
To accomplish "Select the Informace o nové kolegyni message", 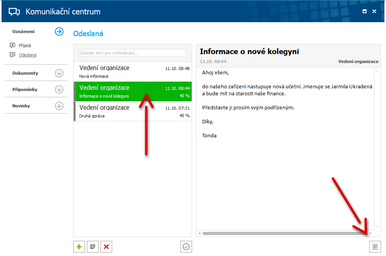I will point(133,91).
